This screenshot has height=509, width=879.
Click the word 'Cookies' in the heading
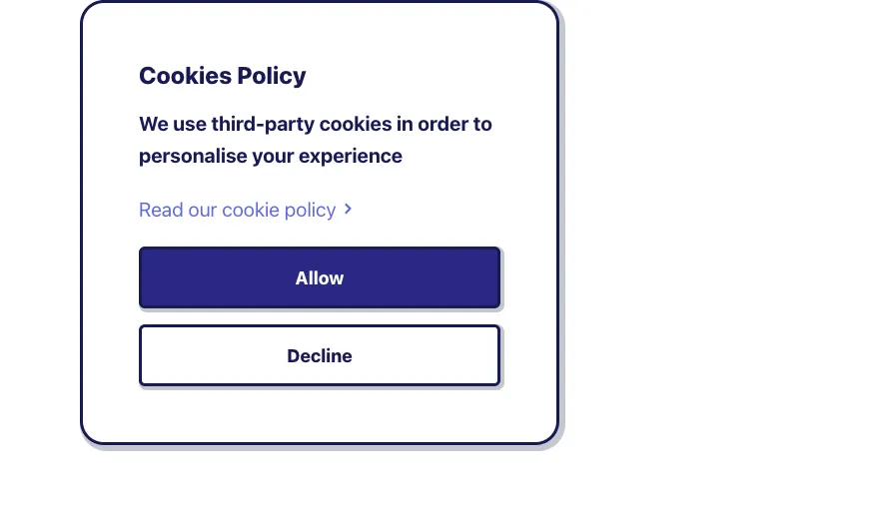177,76
